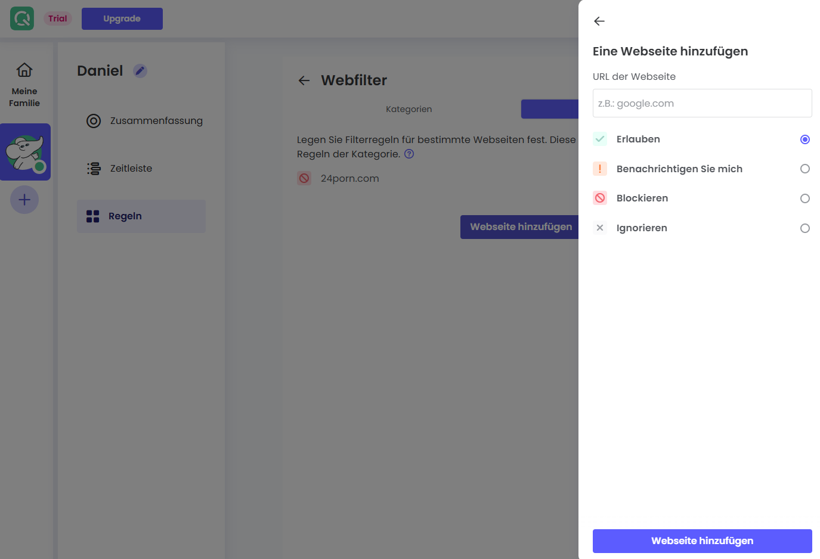The width and height of the screenshot is (820, 559).
Task: Click the Webfilter back arrow
Action: click(304, 80)
